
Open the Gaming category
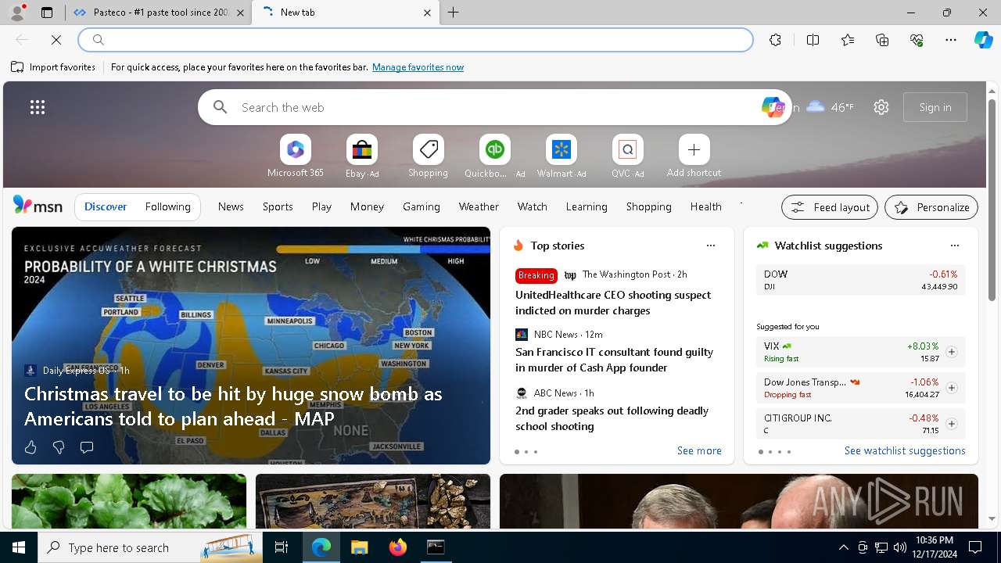[x=422, y=206]
